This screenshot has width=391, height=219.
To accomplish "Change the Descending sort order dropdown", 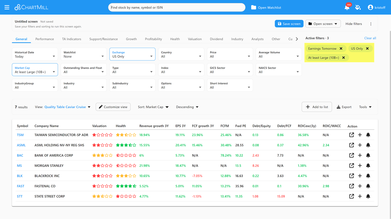I will 187,107.
